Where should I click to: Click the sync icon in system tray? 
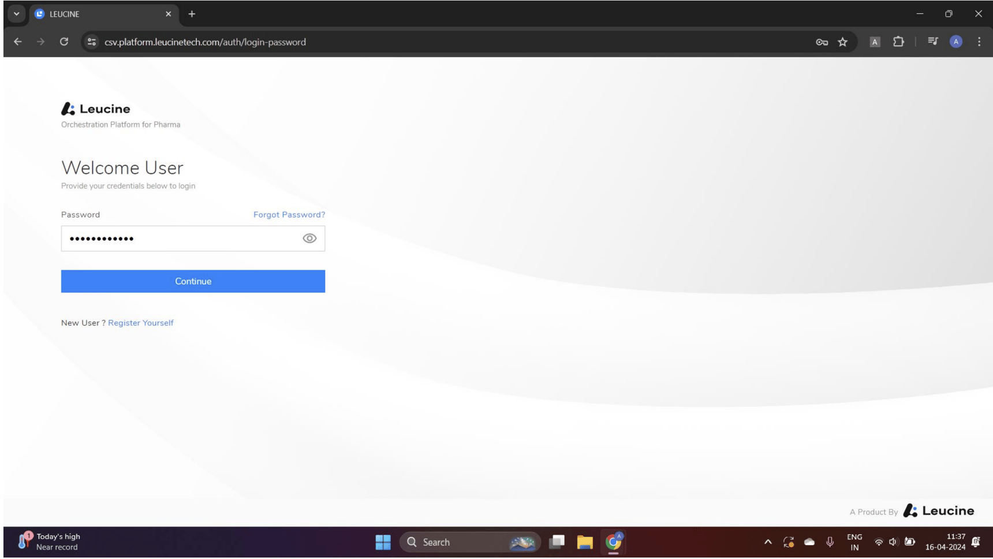[x=789, y=542]
